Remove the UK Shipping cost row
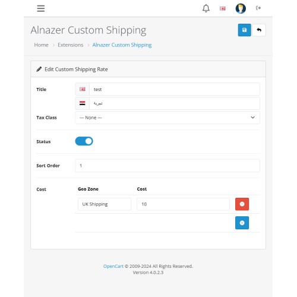 pyautogui.click(x=242, y=204)
